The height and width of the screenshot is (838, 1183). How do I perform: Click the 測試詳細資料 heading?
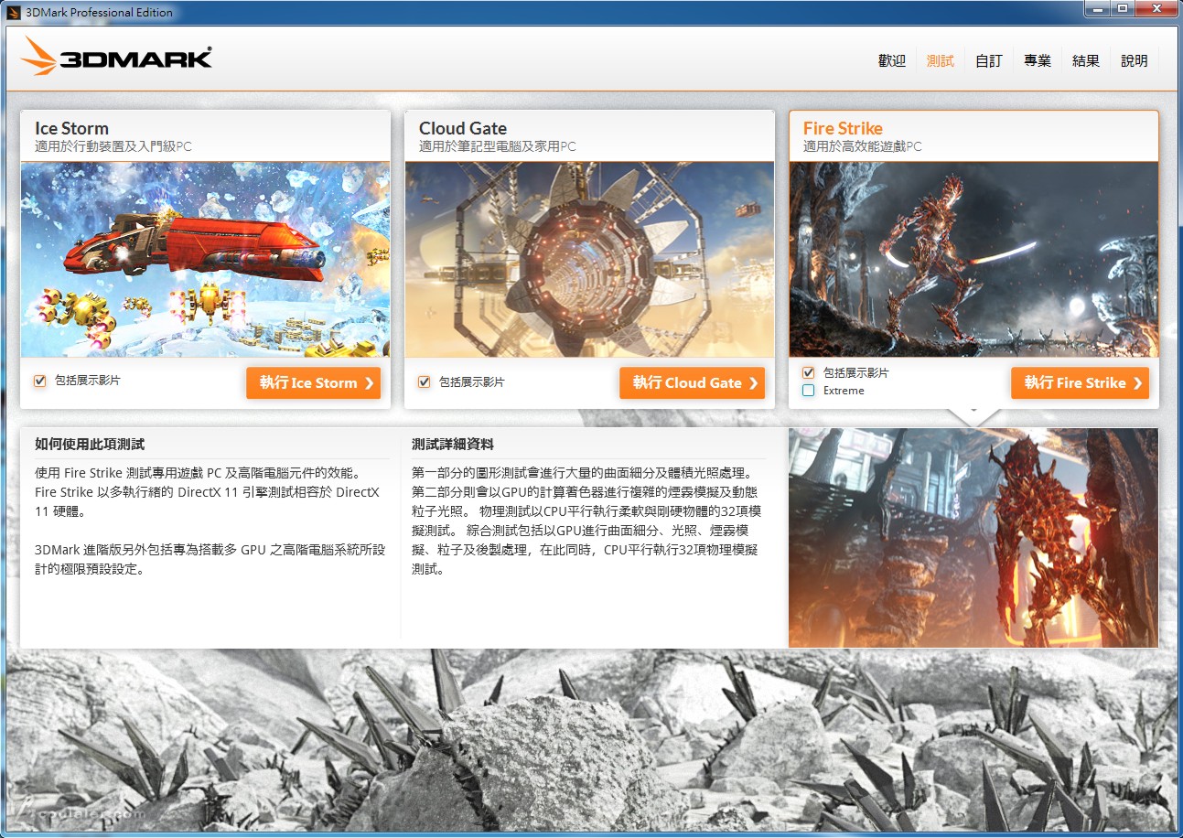click(453, 445)
